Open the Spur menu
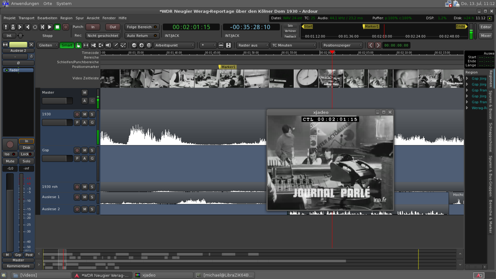Screen dimensions: 496x279 (80, 18)
